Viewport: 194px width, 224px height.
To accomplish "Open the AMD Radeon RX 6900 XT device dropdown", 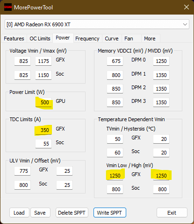I will tap(97, 24).
